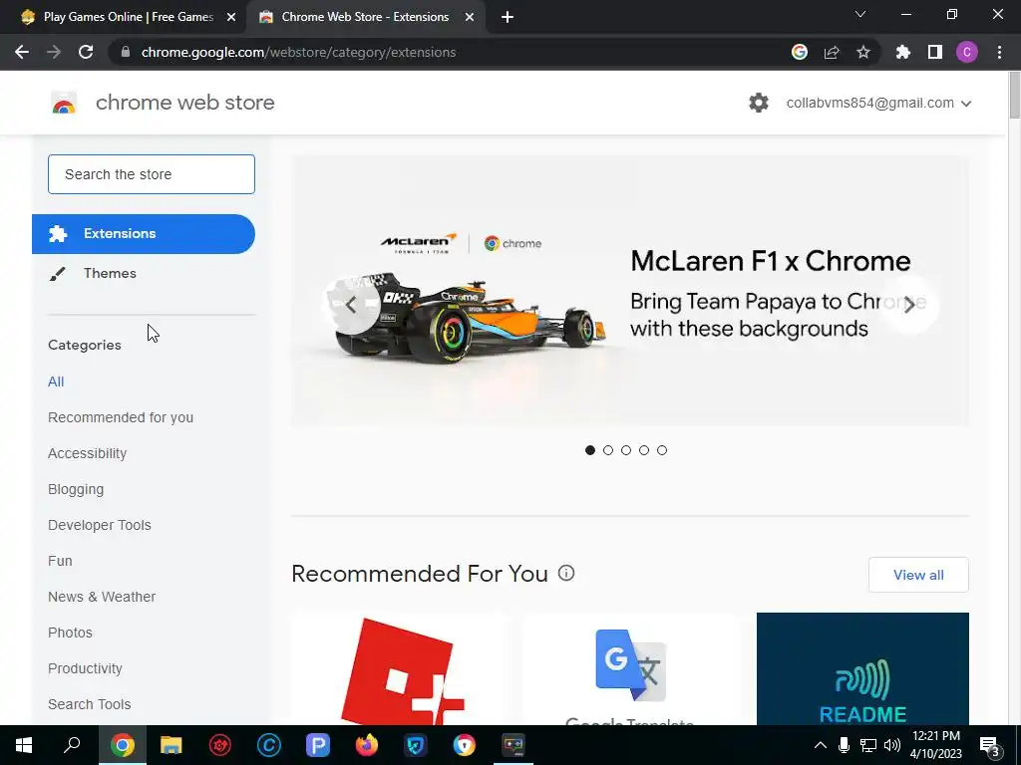Open the News & Weather category
The image size is (1021, 765).
coord(102,597)
